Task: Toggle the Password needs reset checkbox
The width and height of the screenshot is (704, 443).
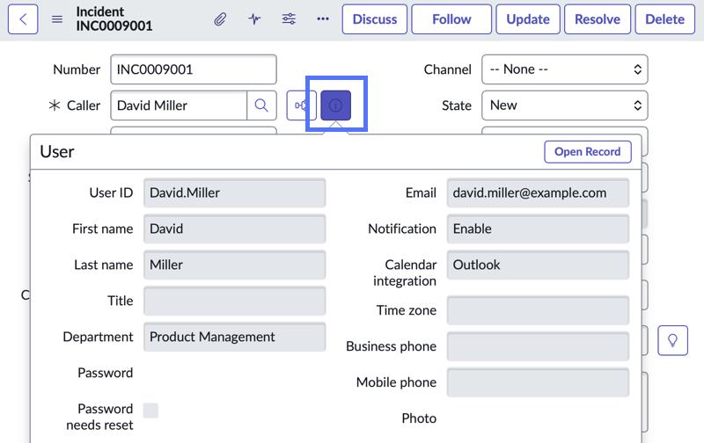Action: [150, 410]
